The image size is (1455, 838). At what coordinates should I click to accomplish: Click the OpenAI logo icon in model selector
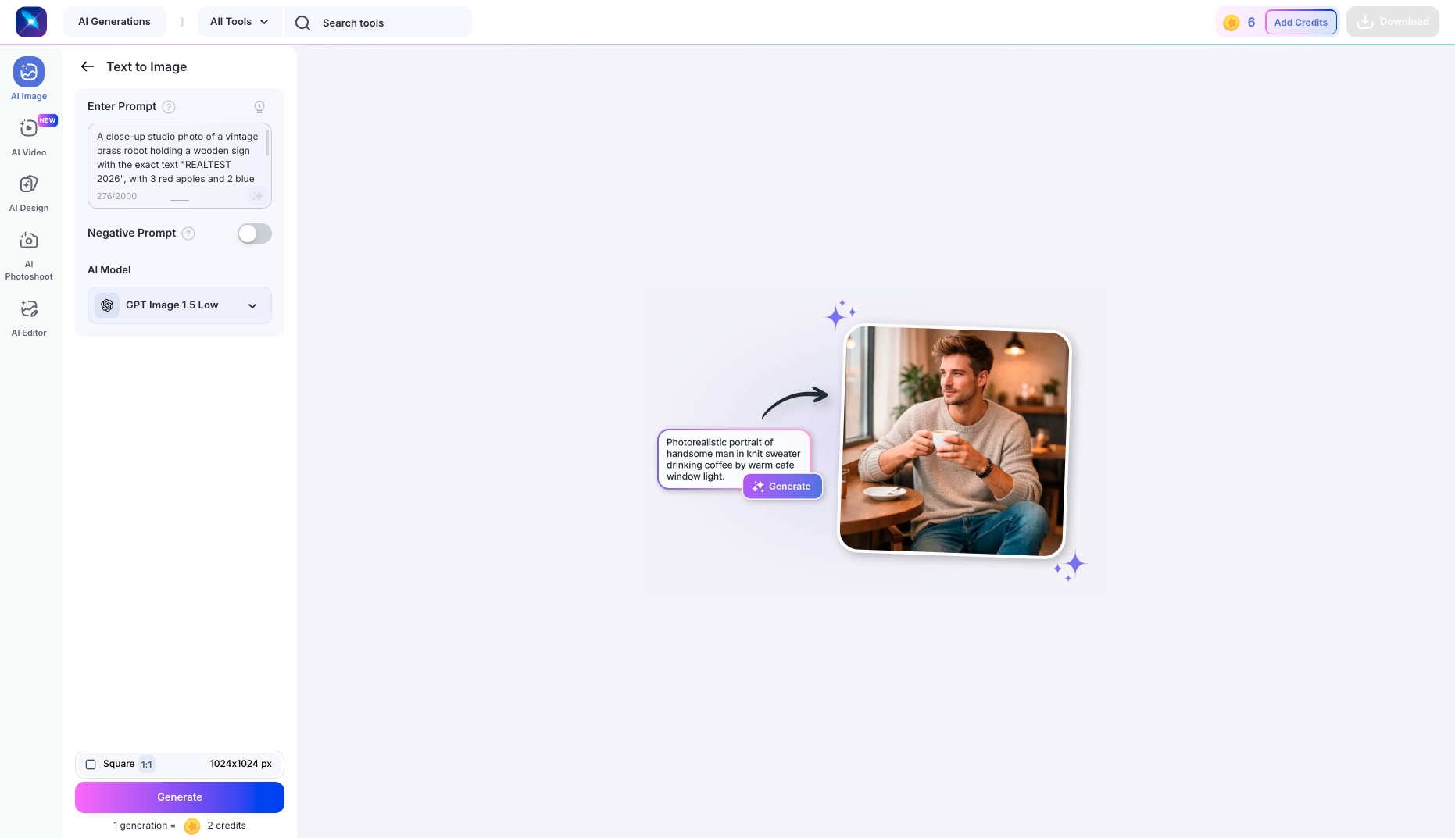[107, 305]
